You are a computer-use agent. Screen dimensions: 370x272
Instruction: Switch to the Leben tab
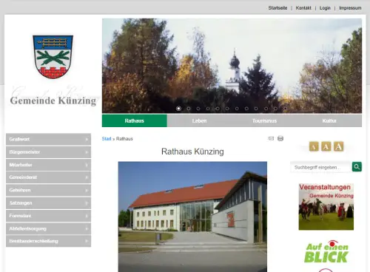click(x=199, y=120)
